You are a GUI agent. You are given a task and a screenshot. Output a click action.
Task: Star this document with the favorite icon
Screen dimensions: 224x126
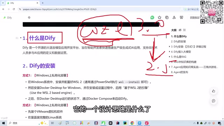click(x=160, y=17)
